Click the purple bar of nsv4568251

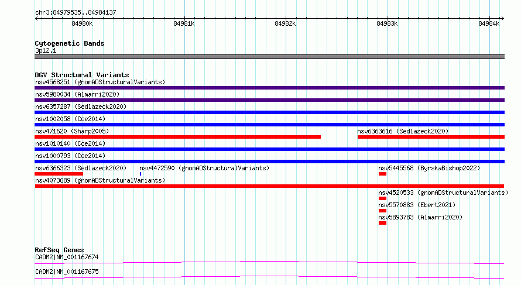click(x=269, y=88)
